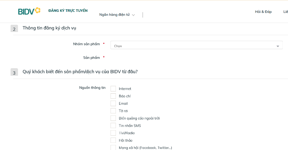Enable Biển quảng cáo ngoài trời checkbox
Screen dimensions: 288x150
(x=113, y=118)
